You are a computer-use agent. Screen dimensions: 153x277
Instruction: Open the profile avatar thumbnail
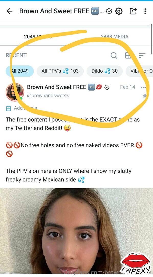point(15,92)
